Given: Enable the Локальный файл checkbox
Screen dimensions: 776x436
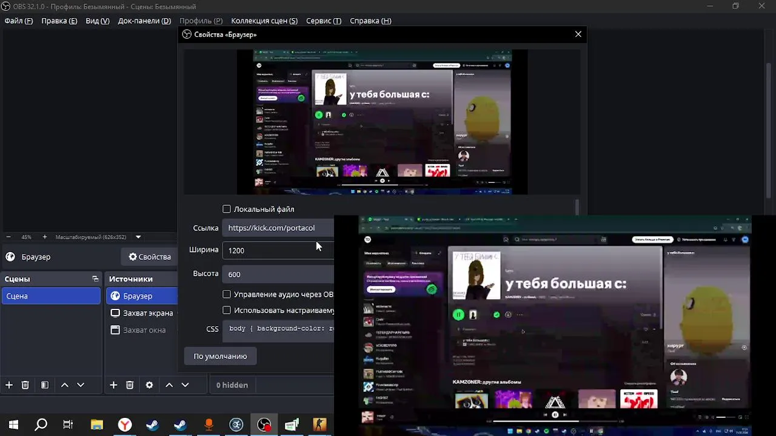Looking at the screenshot, I should [x=227, y=209].
